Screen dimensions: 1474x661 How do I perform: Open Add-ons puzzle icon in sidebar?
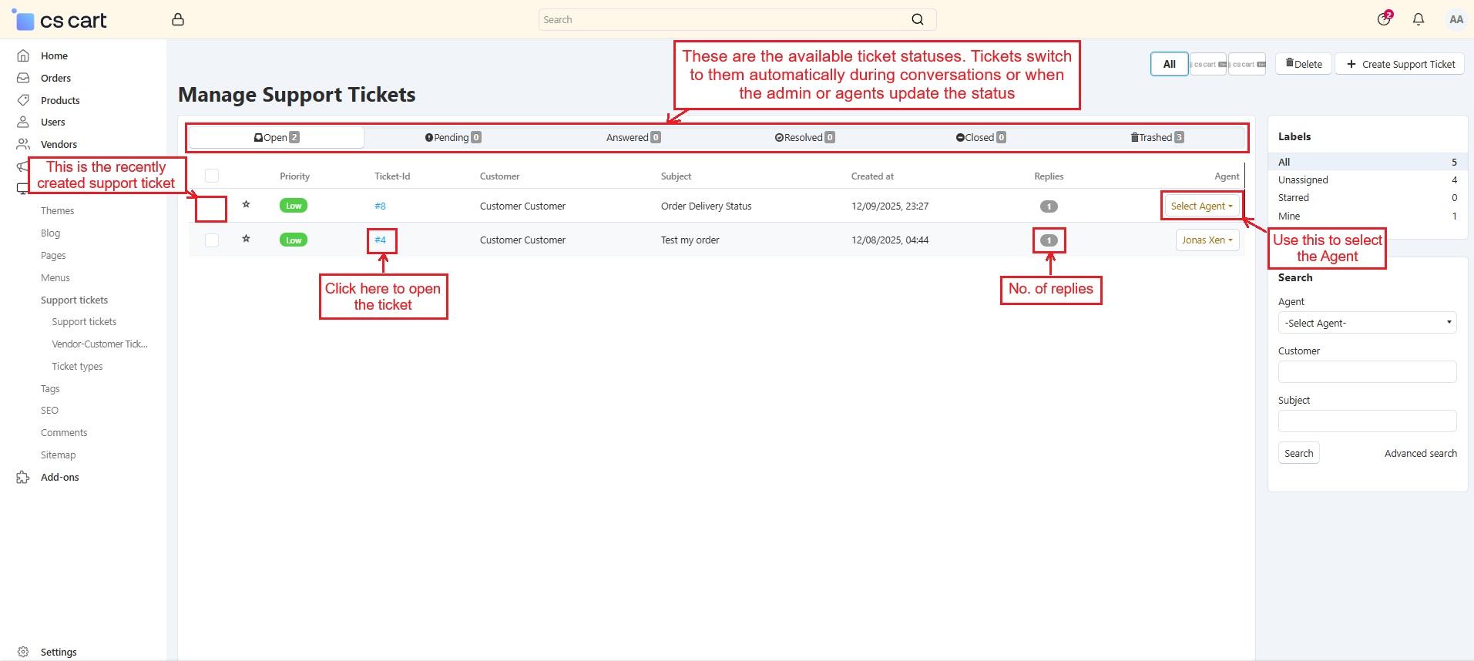(23, 478)
